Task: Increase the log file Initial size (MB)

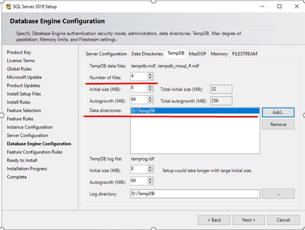Action: pos(150,167)
